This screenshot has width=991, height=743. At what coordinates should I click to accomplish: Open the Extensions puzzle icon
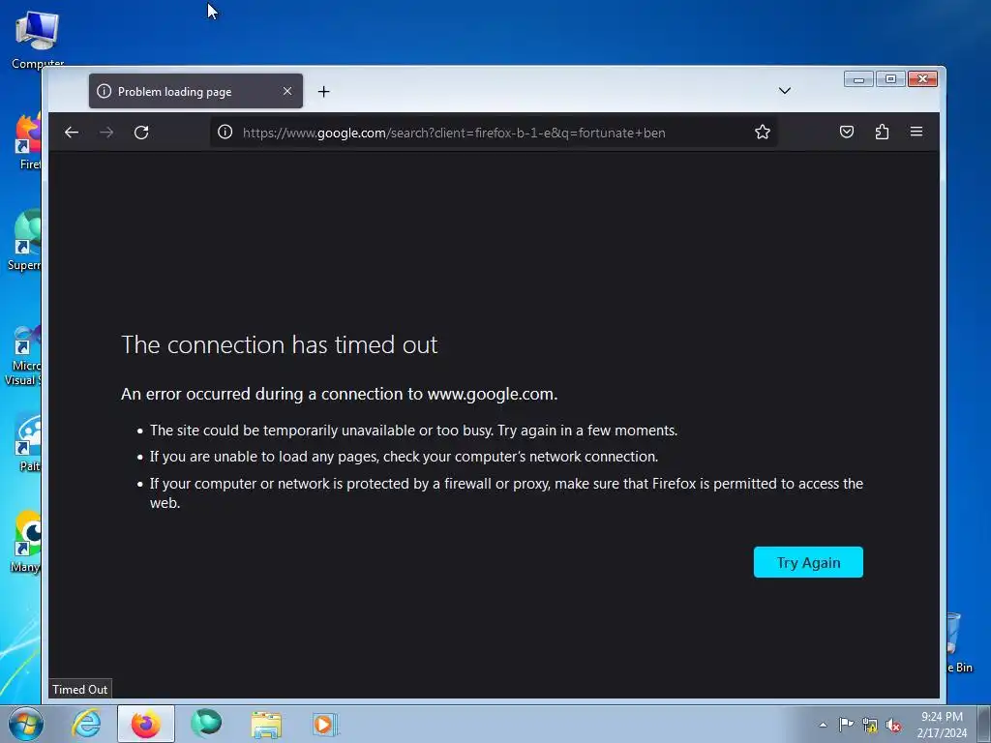tap(882, 132)
